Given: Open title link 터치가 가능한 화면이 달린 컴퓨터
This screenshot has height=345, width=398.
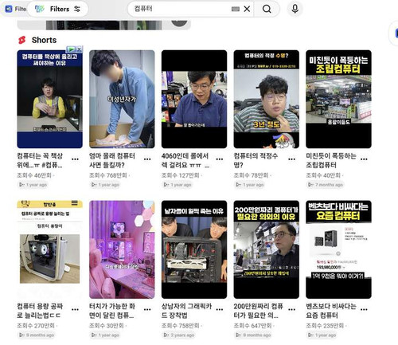Looking at the screenshot, I should tap(112, 311).
